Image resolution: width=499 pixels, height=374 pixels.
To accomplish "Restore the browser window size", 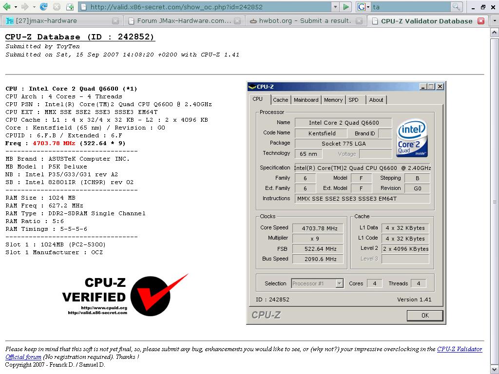I will 483,7.
